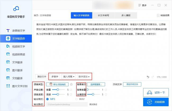Click 试听一下 preview button
This screenshot has width=172, height=111.
click(x=156, y=93)
